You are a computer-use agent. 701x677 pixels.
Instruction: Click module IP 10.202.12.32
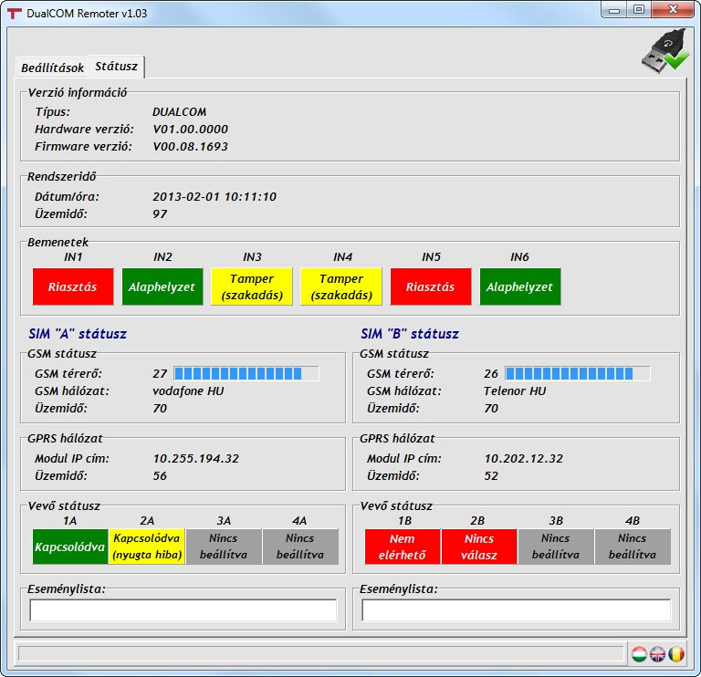(x=524, y=459)
